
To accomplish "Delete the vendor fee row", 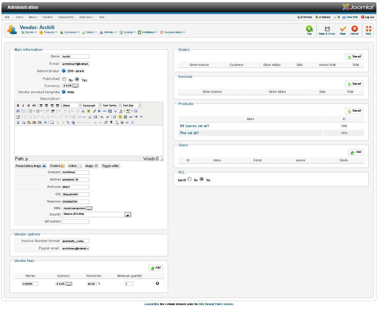I will click(x=157, y=283).
